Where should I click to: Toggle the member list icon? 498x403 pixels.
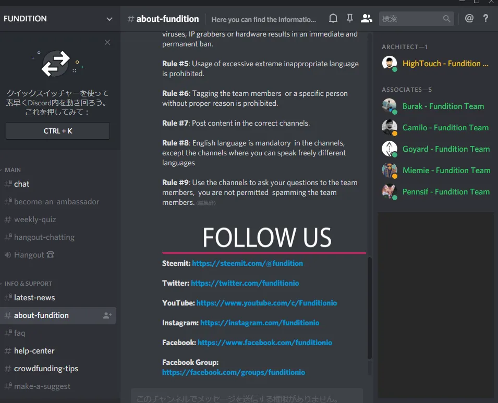pyautogui.click(x=366, y=18)
